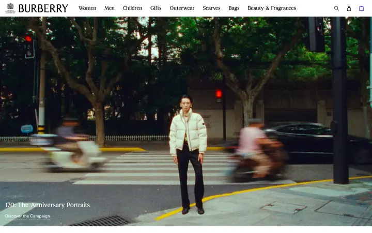The width and height of the screenshot is (372, 233).
Task: Click the campaign hero image of model
Action: pyautogui.click(x=186, y=121)
